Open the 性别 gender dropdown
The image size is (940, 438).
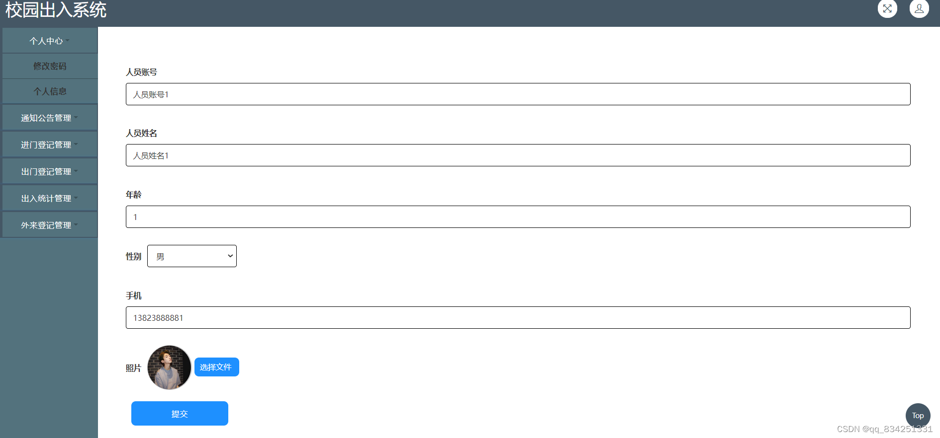192,256
